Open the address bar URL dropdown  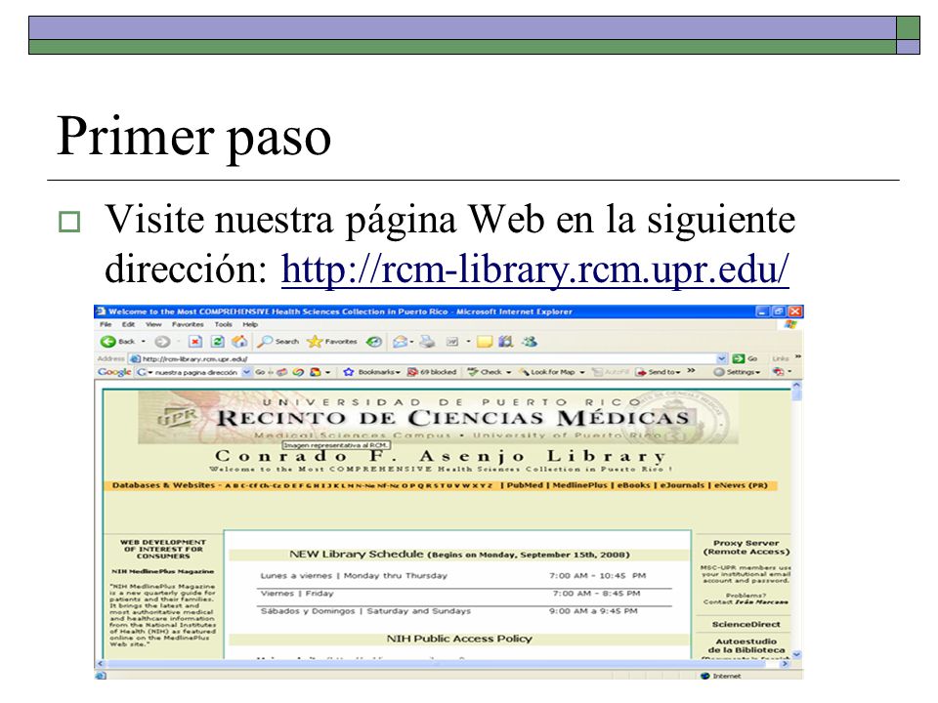tap(722, 358)
